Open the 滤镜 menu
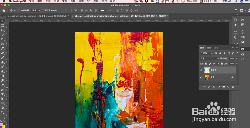This screenshot has width=250, height=128. (x=81, y=1)
